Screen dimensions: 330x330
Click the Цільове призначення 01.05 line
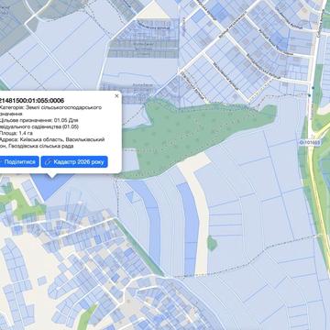(39, 124)
